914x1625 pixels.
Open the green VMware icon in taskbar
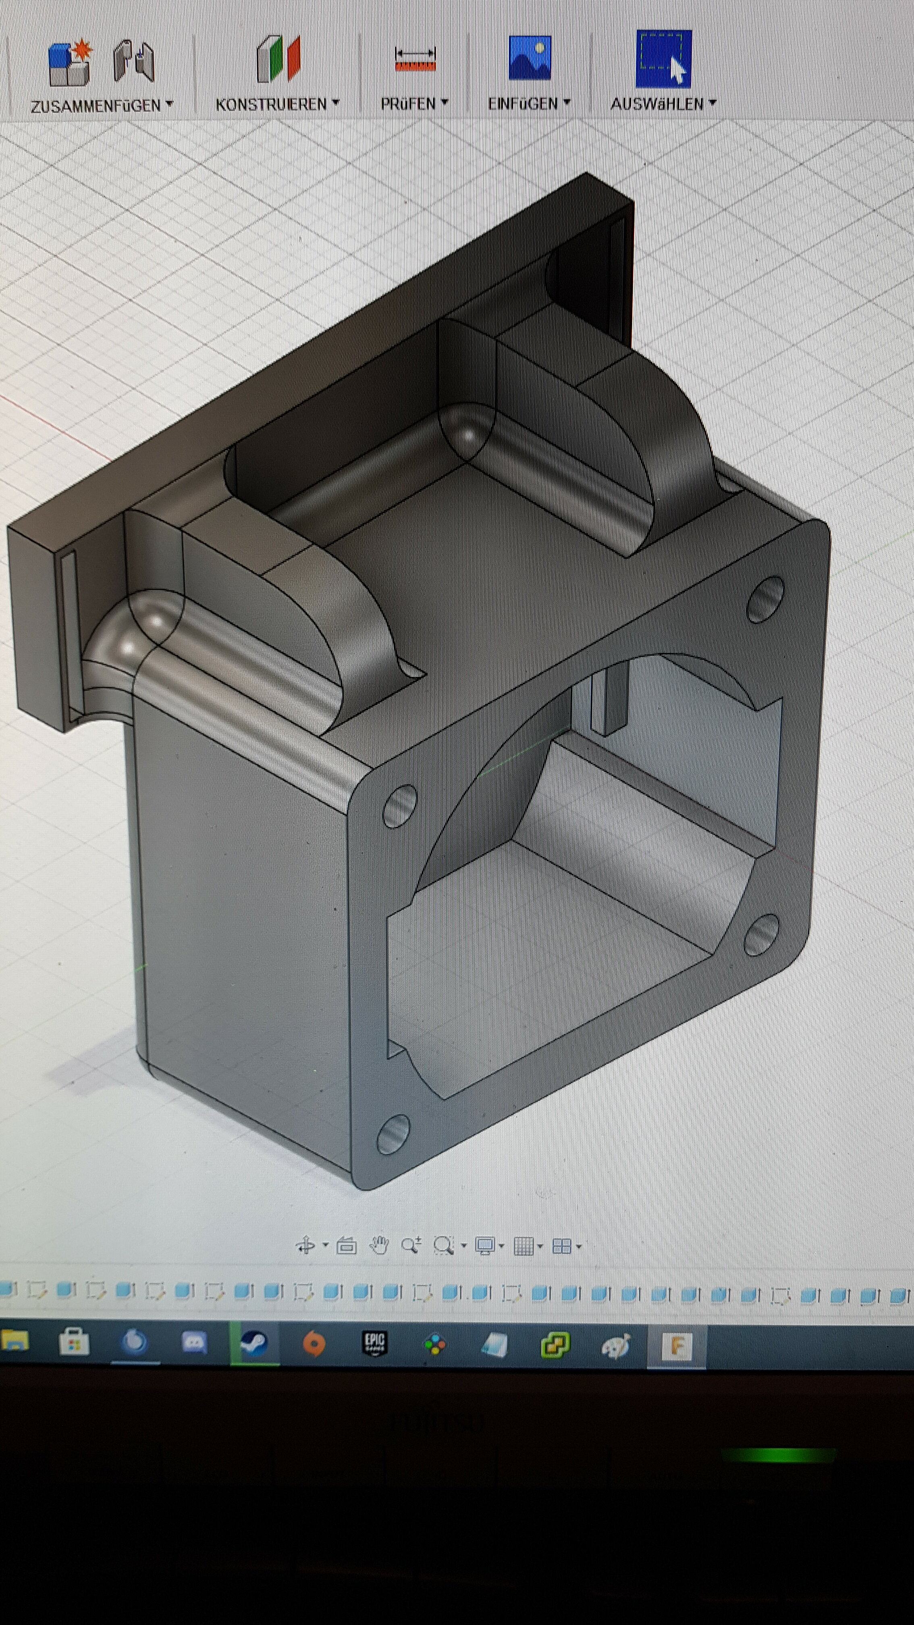[x=556, y=1346]
